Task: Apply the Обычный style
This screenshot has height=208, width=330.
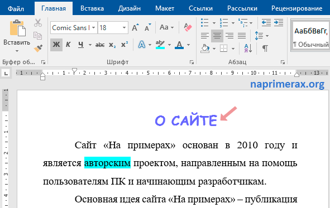Action: (x=311, y=36)
